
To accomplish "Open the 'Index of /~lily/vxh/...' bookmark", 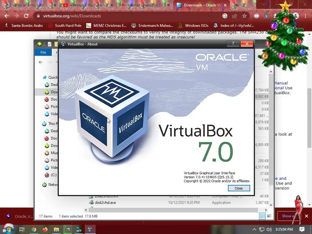I will [234, 26].
